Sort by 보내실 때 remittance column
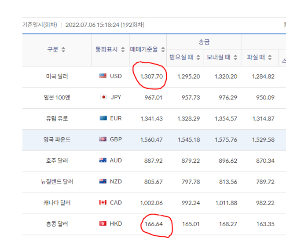This screenshot has width=286, height=238. pyautogui.click(x=235, y=58)
